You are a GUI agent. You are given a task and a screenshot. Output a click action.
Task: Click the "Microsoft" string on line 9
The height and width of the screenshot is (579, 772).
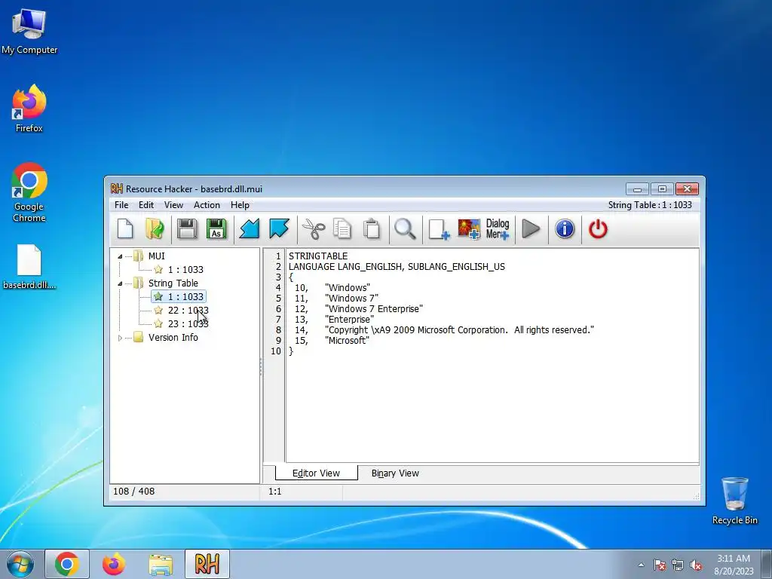[x=347, y=341]
